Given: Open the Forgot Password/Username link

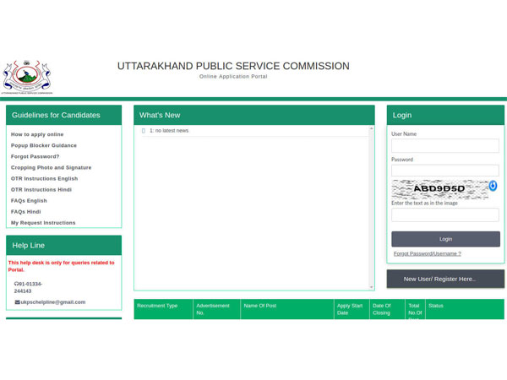Looking at the screenshot, I should [x=427, y=253].
